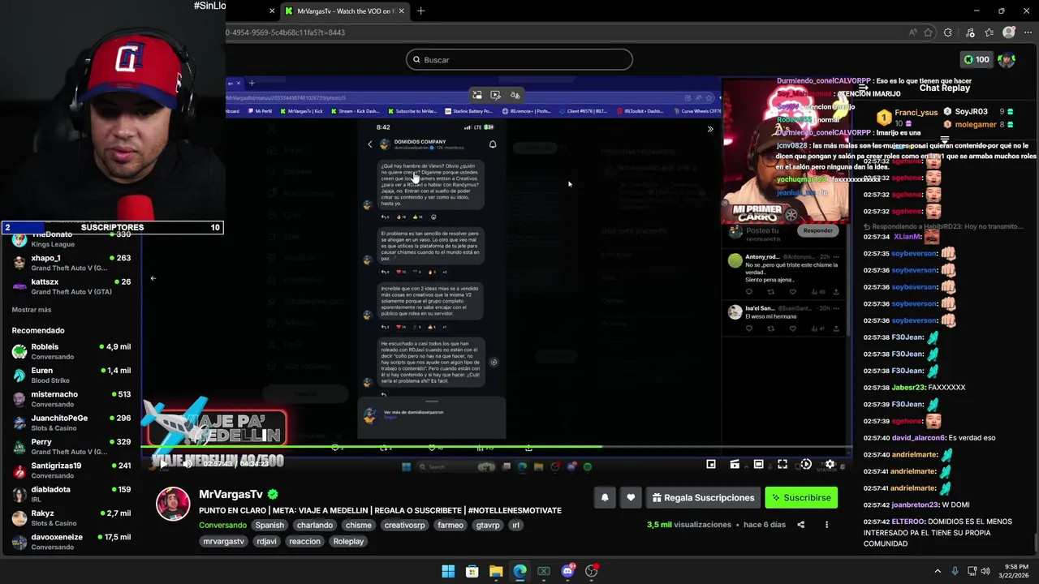Click the MrVargasTv channel name
The image size is (1039, 584).
pyautogui.click(x=231, y=494)
